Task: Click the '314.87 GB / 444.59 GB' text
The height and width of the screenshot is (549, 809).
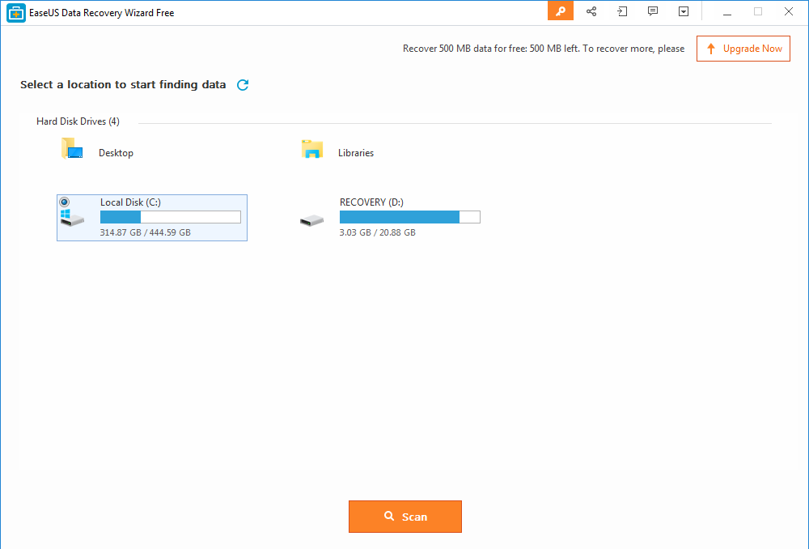Action: (x=146, y=232)
